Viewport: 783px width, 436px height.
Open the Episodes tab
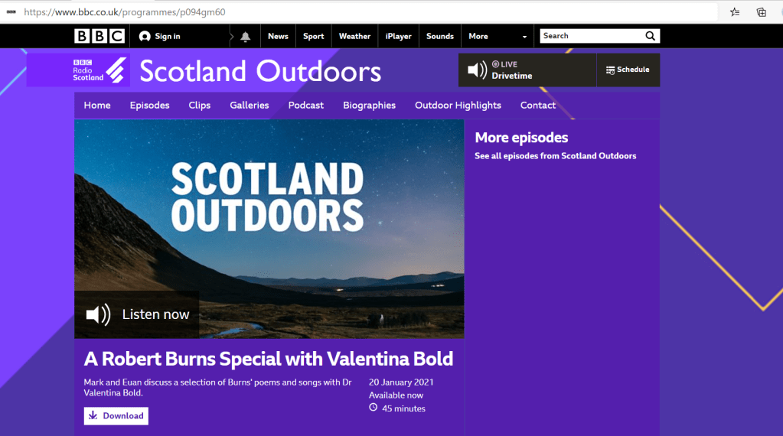click(x=149, y=106)
